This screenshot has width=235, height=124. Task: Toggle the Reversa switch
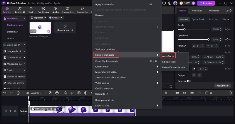click(x=188, y=81)
